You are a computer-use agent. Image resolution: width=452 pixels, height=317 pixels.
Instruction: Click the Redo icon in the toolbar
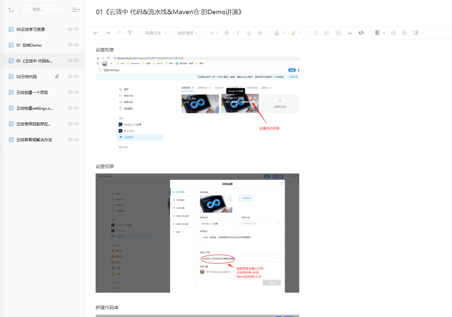click(107, 33)
